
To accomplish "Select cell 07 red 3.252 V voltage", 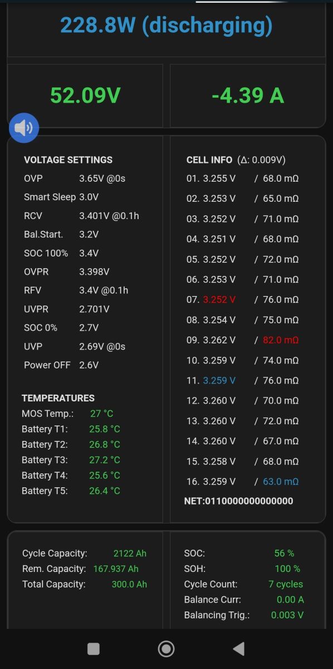I will 219,299.
